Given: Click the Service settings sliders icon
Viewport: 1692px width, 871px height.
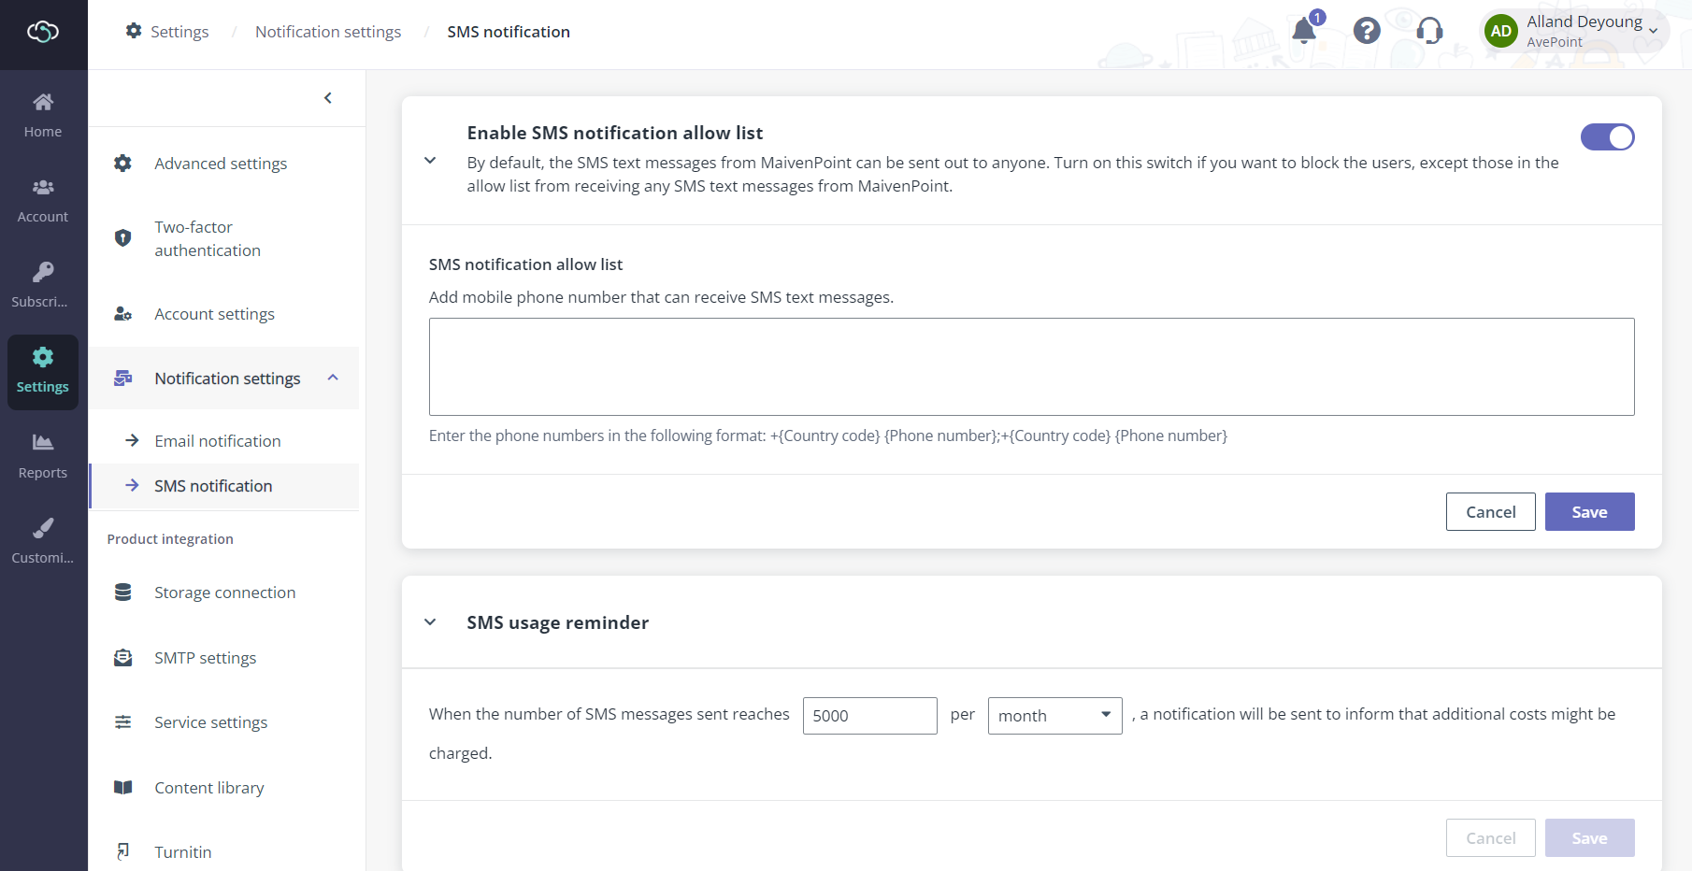Looking at the screenshot, I should coord(122,722).
